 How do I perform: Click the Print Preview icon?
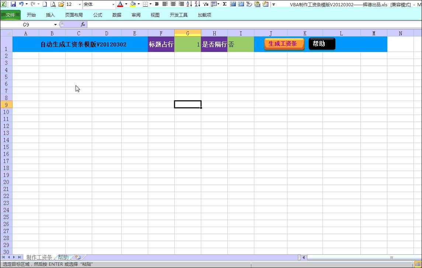pyautogui.click(x=53, y=4)
